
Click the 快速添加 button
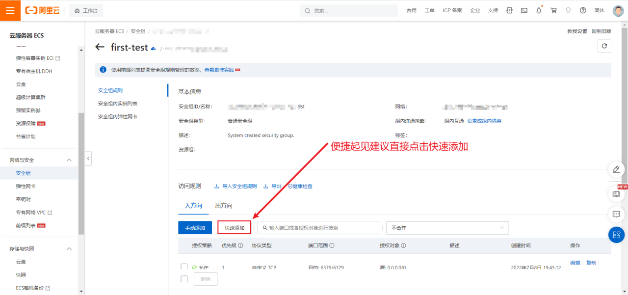click(x=234, y=227)
